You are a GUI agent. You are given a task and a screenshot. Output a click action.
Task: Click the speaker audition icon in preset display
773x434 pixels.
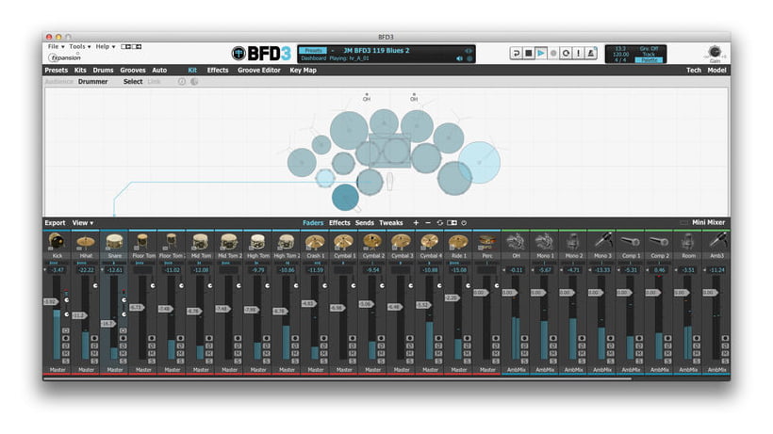pos(459,58)
